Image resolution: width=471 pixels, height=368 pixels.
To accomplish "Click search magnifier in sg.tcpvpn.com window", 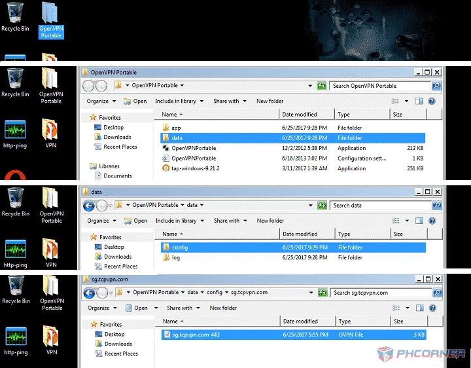I will pyautogui.click(x=438, y=293).
